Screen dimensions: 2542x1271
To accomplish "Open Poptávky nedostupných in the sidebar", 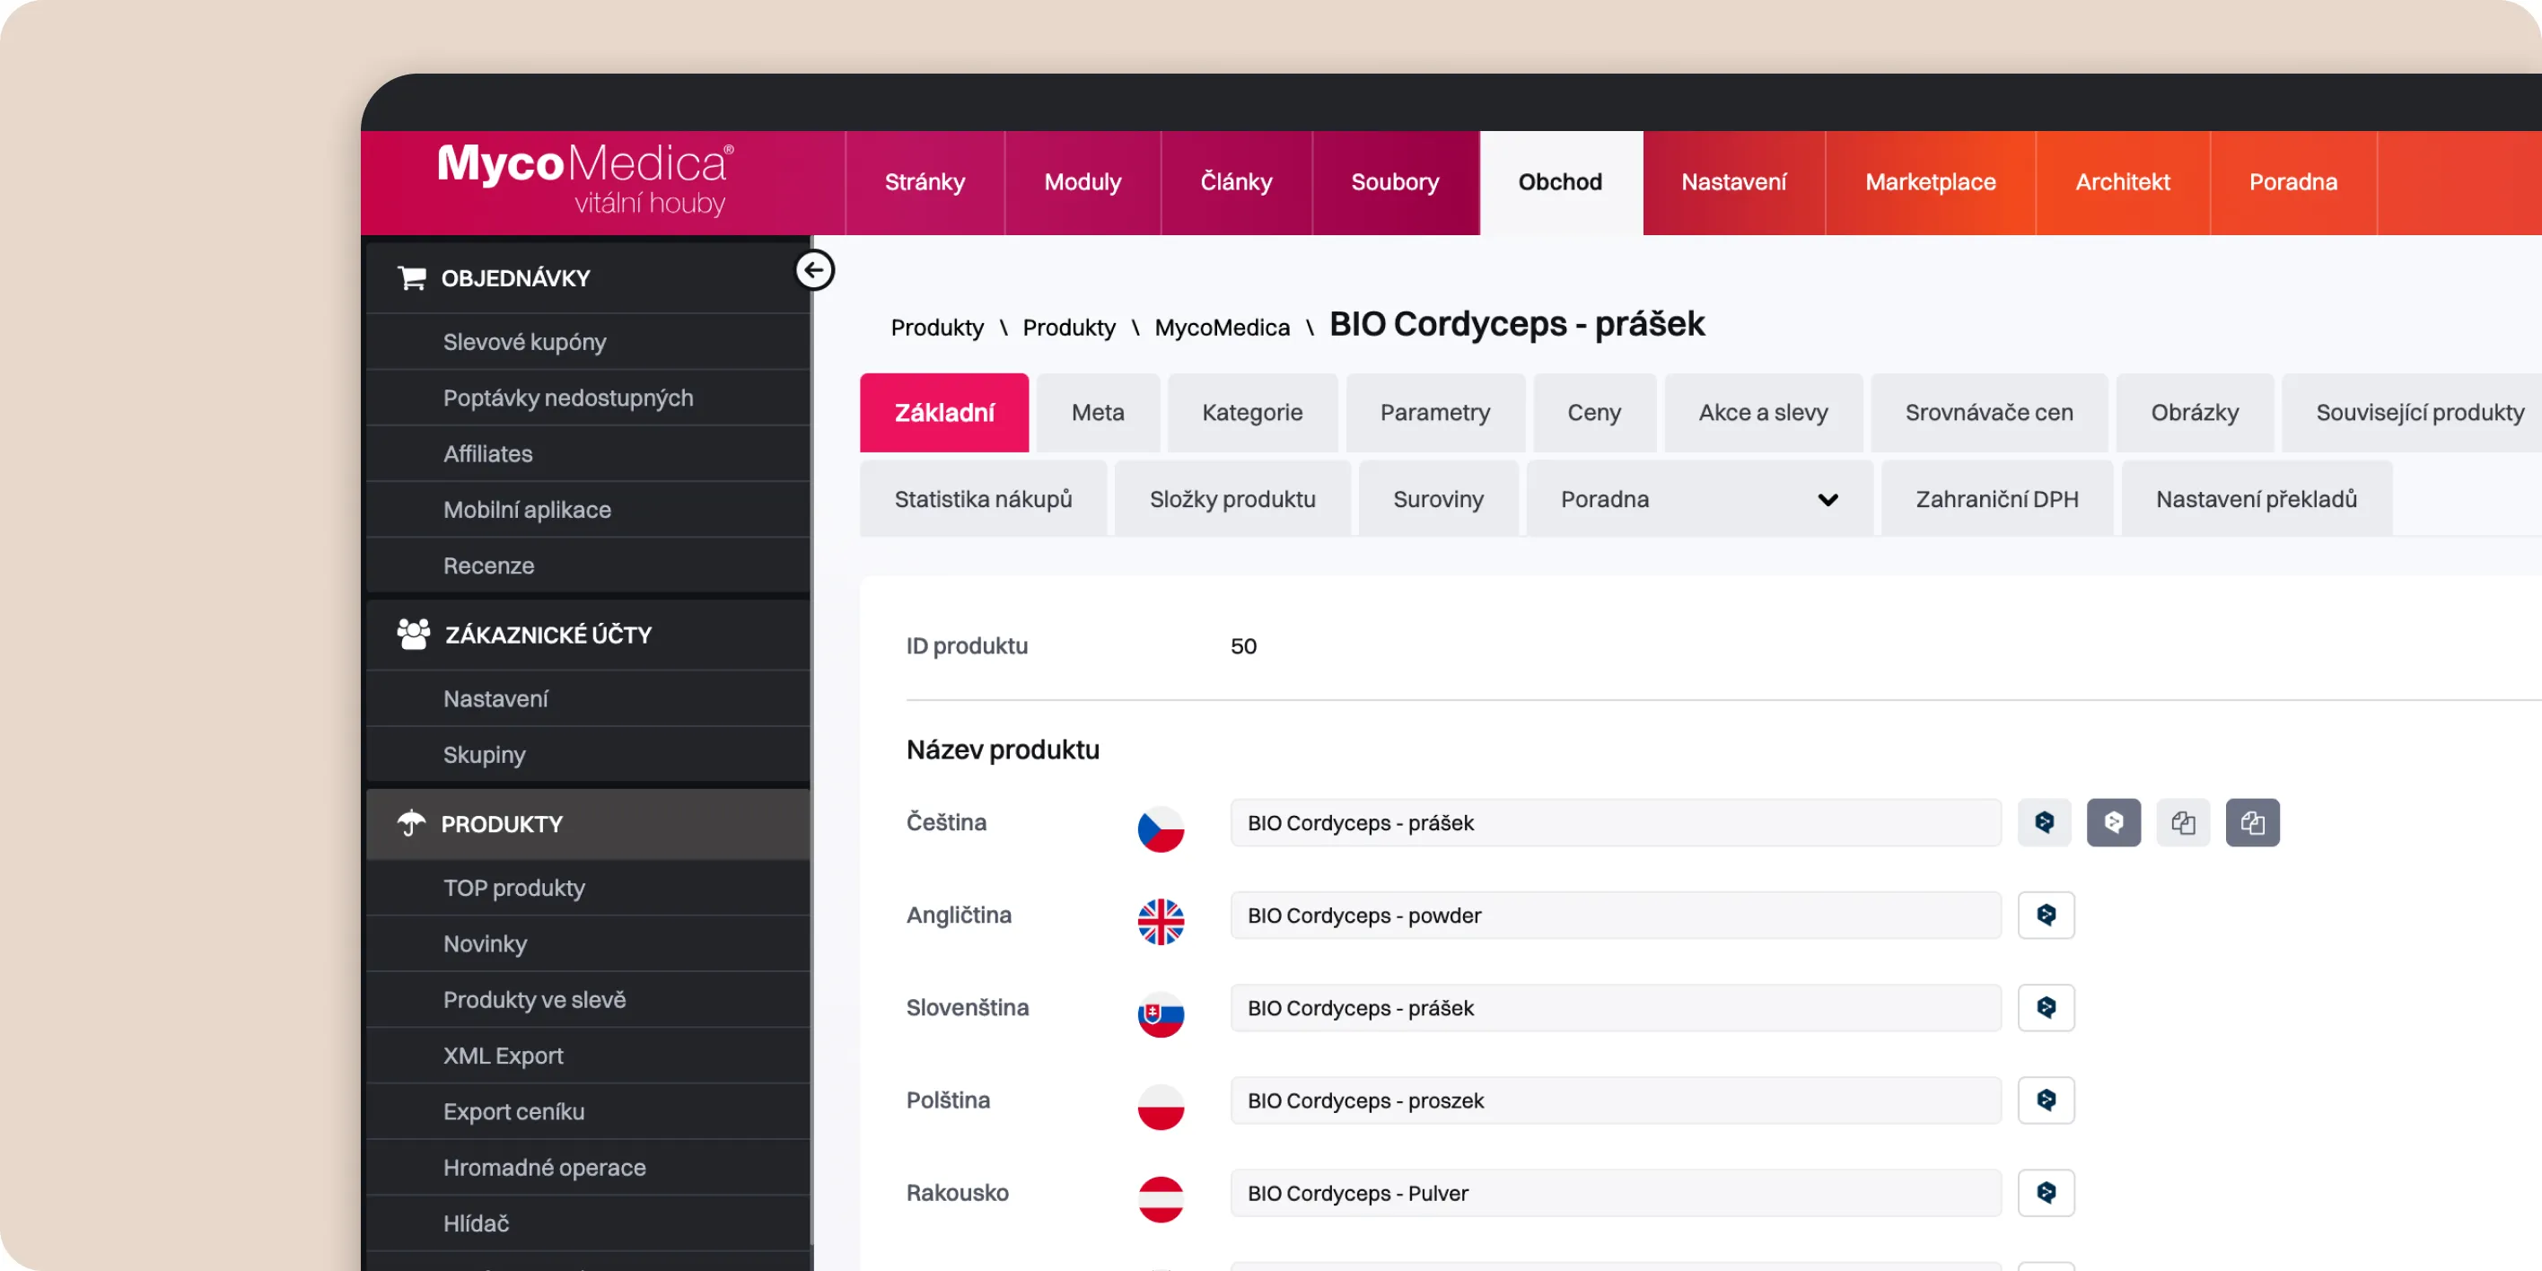I will (x=588, y=398).
